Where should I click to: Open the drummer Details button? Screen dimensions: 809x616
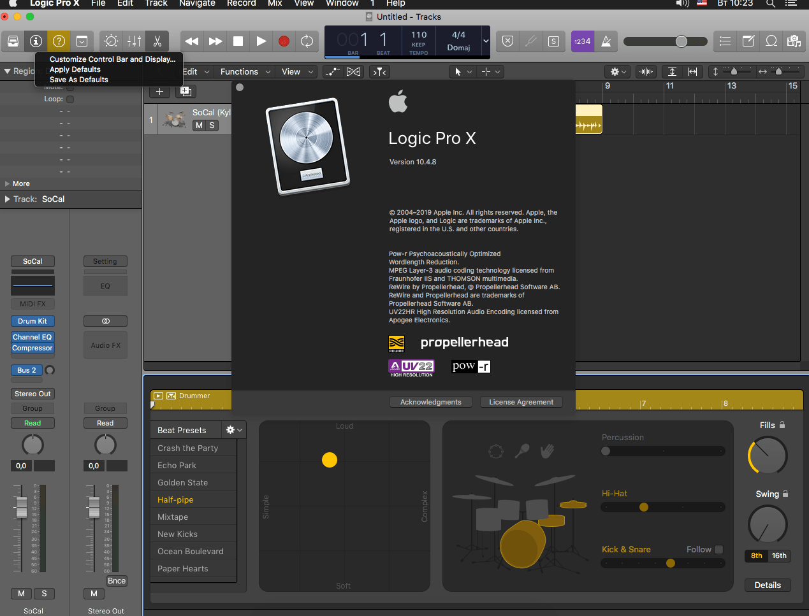pos(768,585)
